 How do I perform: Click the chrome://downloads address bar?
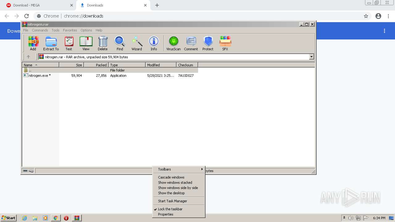(197, 16)
